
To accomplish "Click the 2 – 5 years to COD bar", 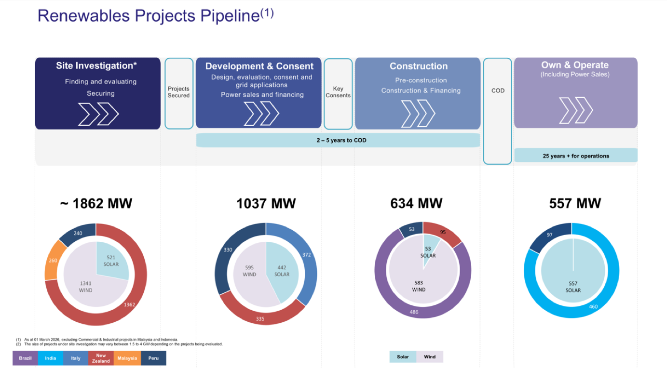I will tap(338, 140).
